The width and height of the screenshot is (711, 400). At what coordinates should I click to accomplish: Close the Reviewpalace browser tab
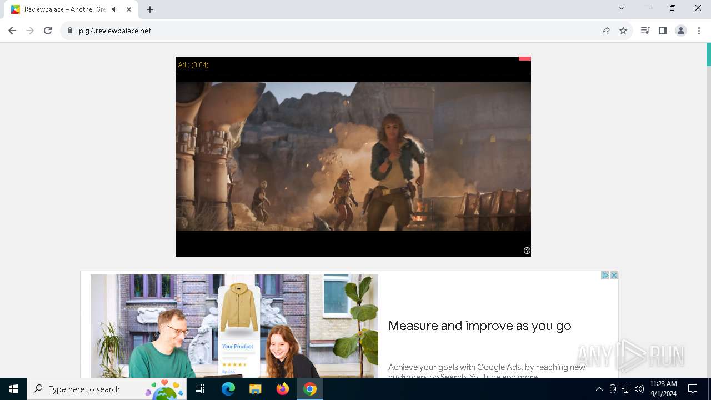pyautogui.click(x=129, y=9)
